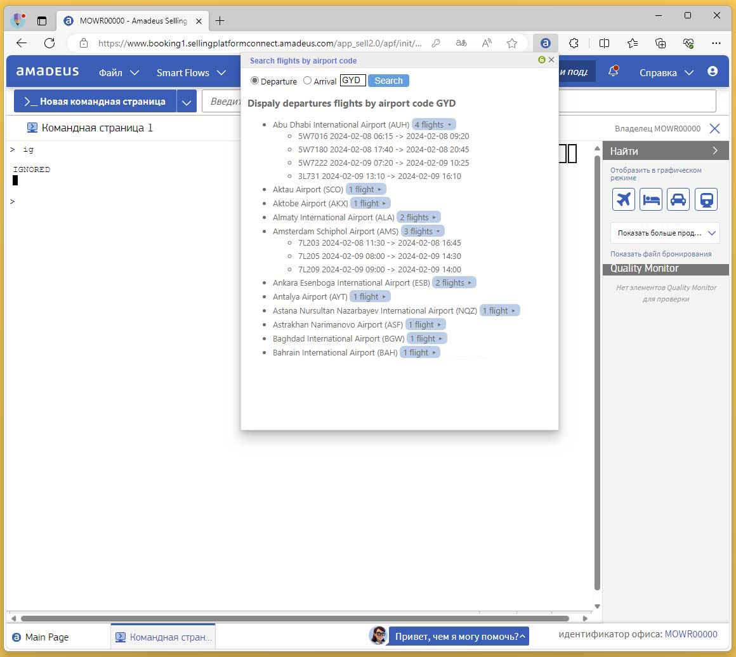Expand the Найти panel arrow
Image resolution: width=736 pixels, height=657 pixels.
(x=715, y=150)
